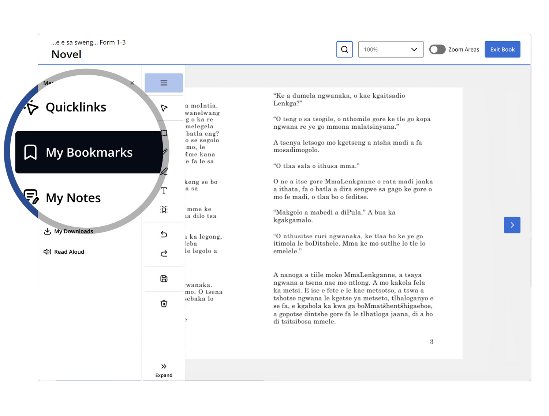
Task: Select the rectangle selection tool
Action: tap(164, 133)
